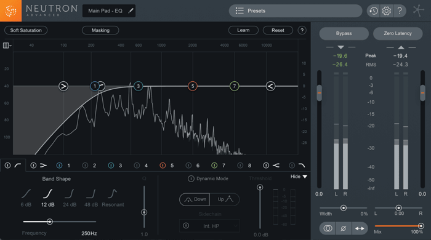Click the Bypass button
The image size is (431, 240).
(x=344, y=33)
